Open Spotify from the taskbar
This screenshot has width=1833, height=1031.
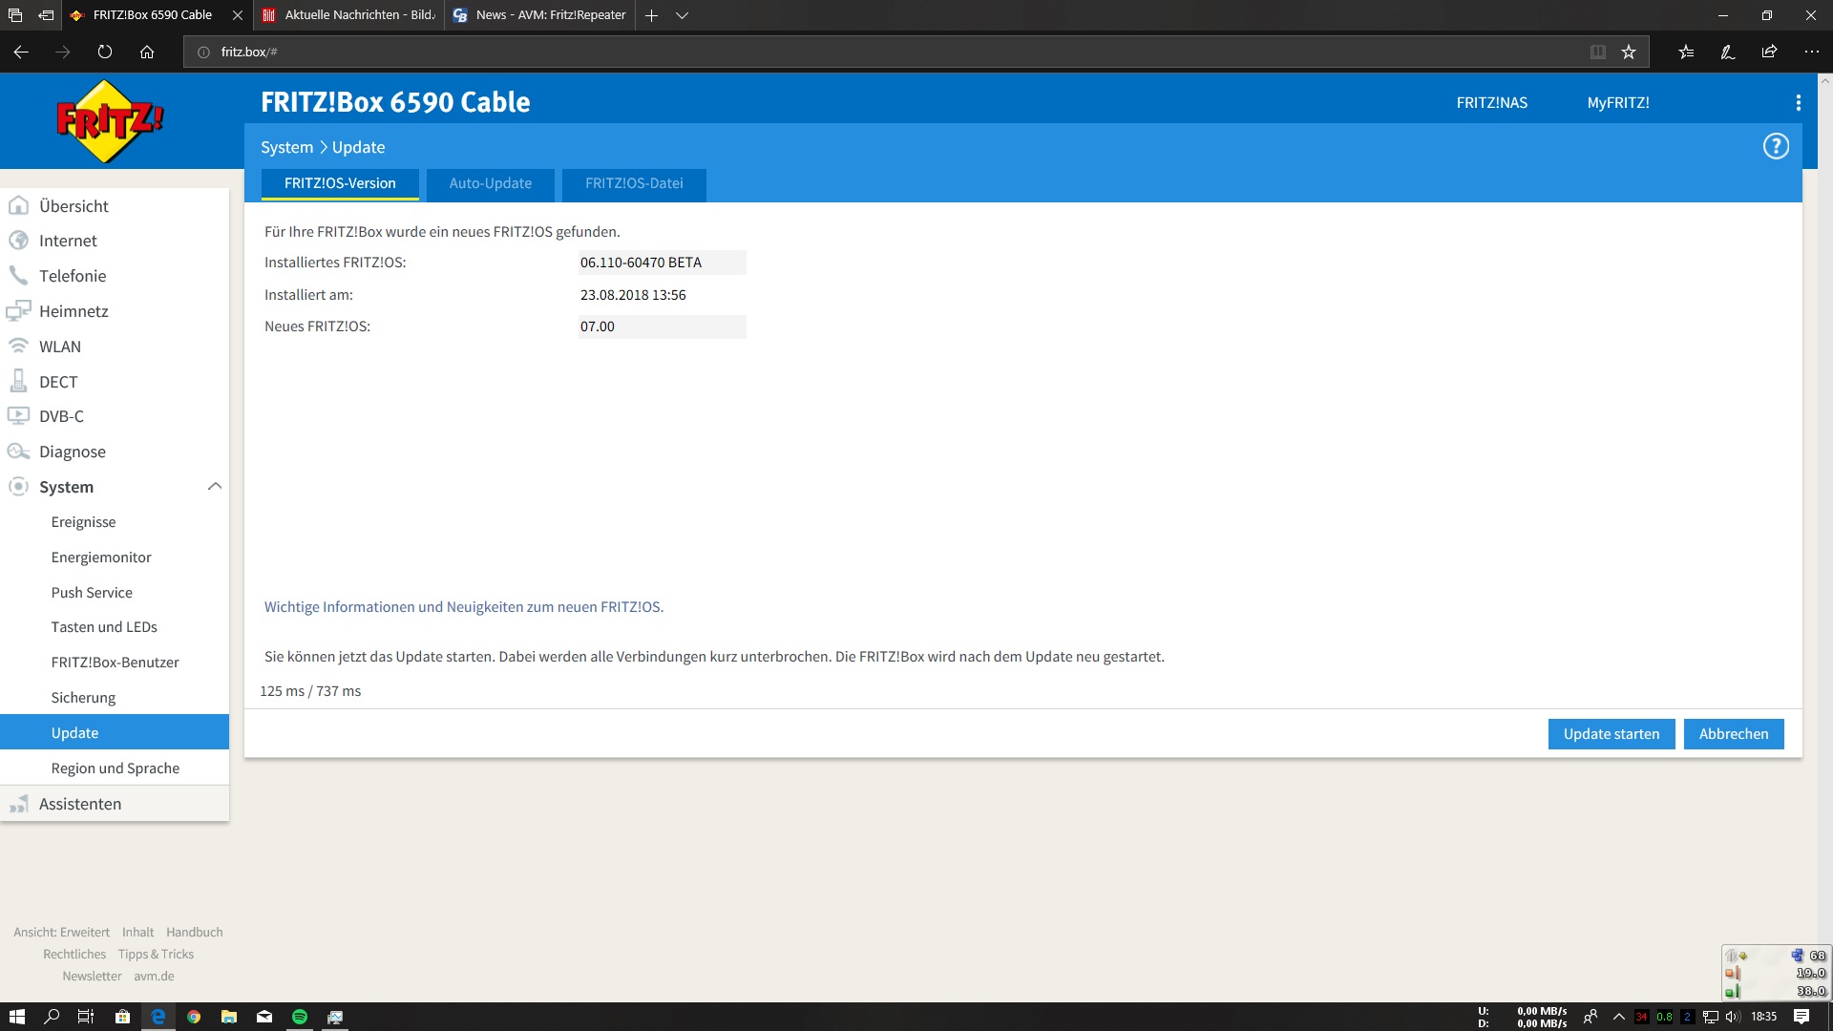coord(300,1017)
